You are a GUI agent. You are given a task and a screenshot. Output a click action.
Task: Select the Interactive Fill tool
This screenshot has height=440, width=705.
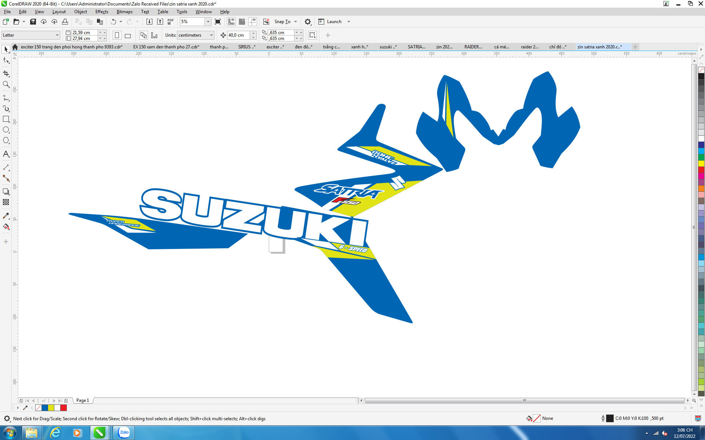[6, 227]
